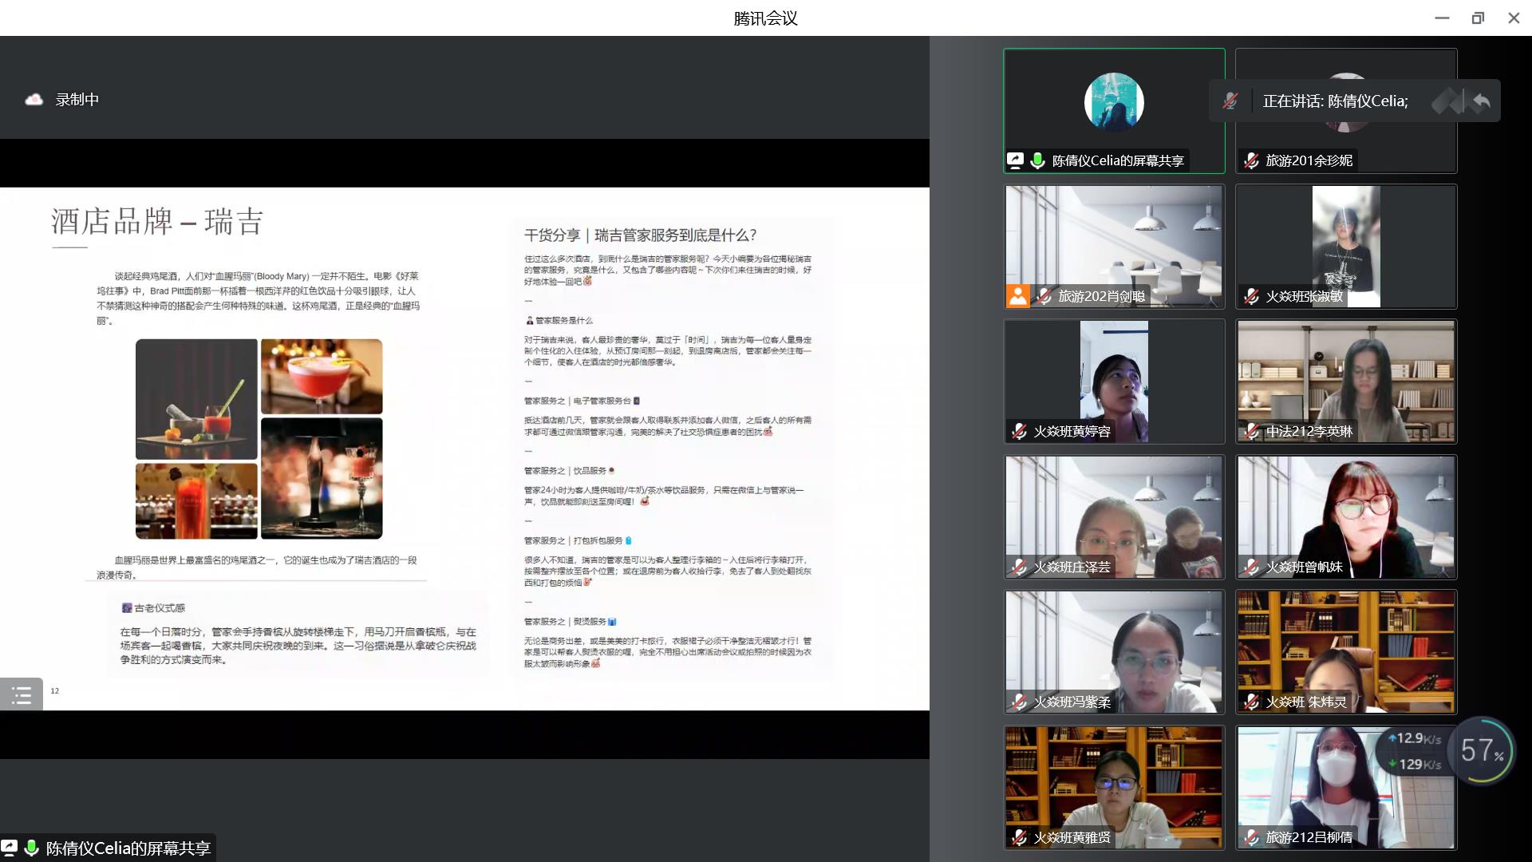Click the 旅游212吕柳倩 name label
This screenshot has width=1532, height=862.
(x=1309, y=838)
